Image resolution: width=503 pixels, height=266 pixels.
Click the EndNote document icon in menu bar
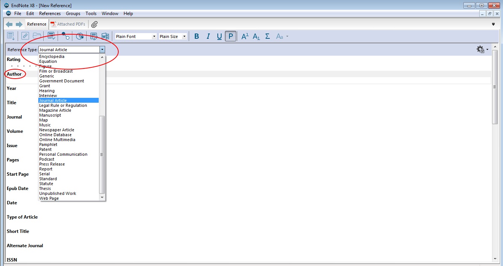coord(8,14)
